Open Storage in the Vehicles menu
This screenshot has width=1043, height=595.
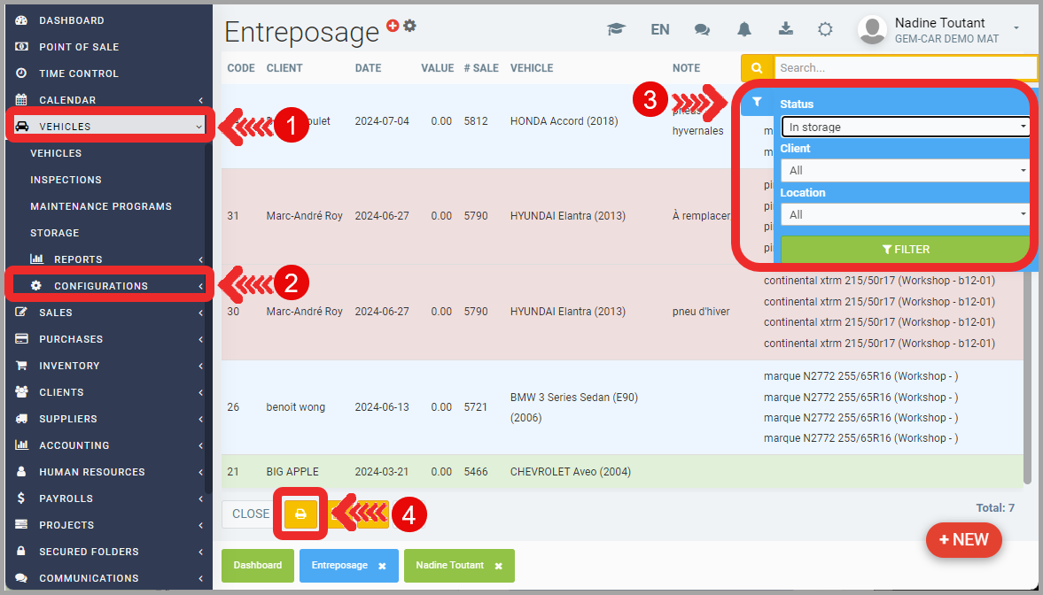55,233
